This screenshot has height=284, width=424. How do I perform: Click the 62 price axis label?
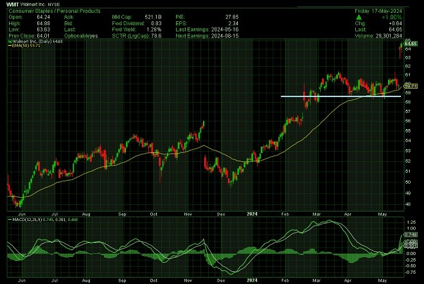tap(408, 66)
